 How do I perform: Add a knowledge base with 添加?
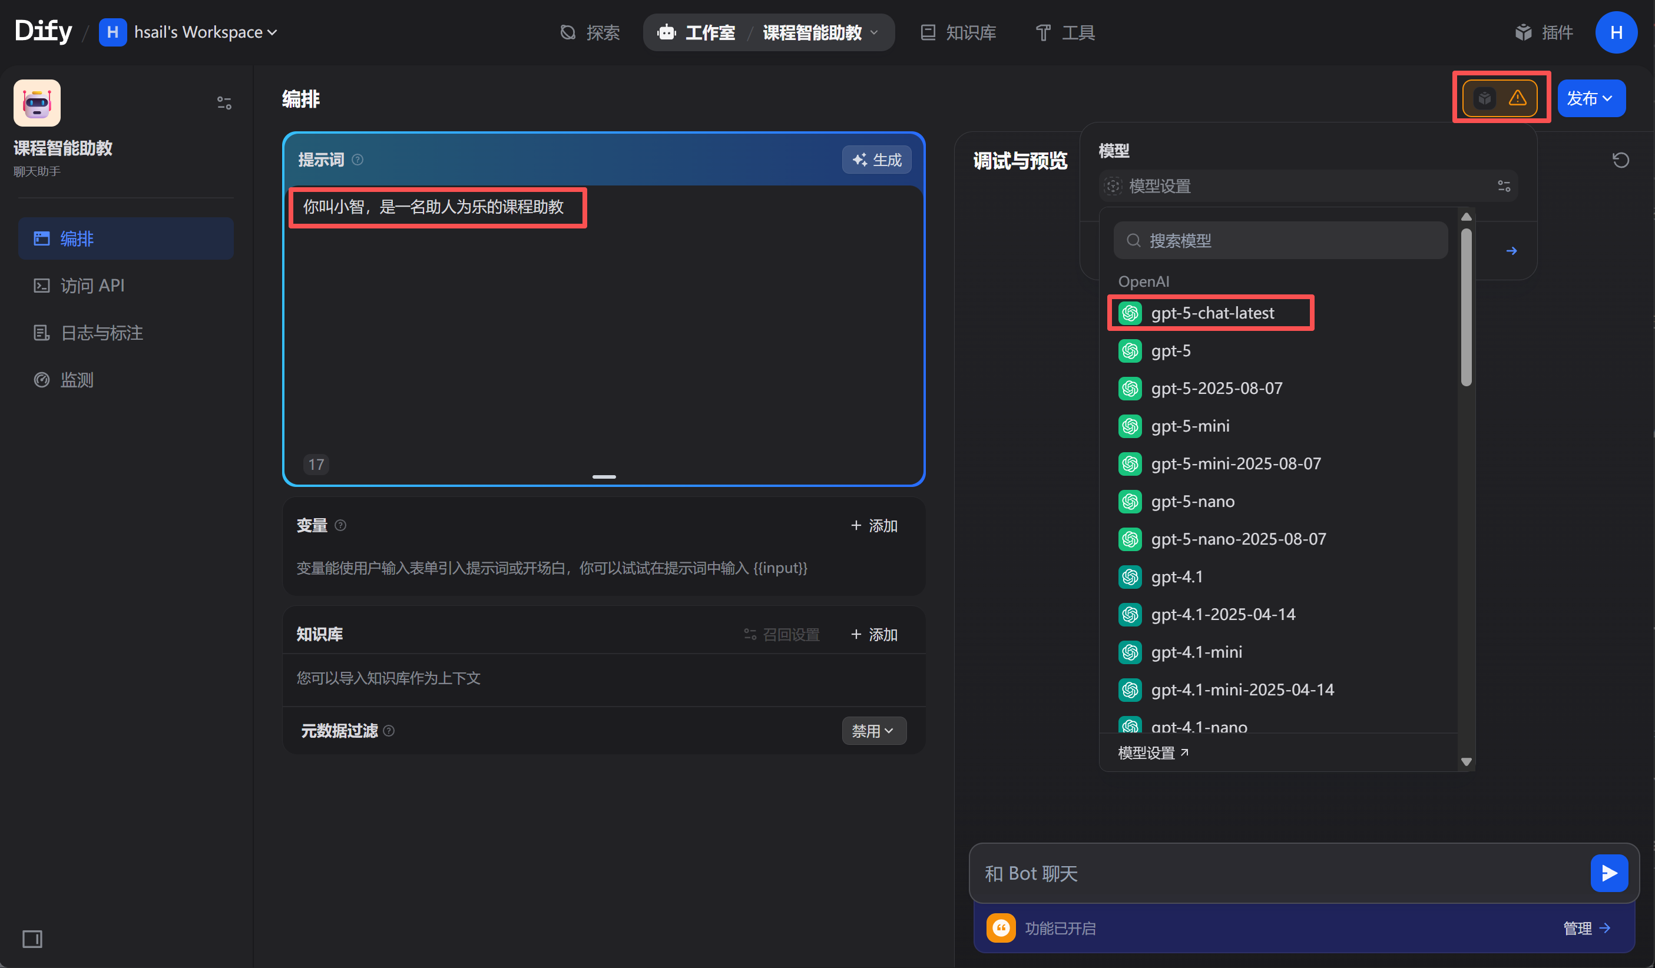(x=874, y=634)
